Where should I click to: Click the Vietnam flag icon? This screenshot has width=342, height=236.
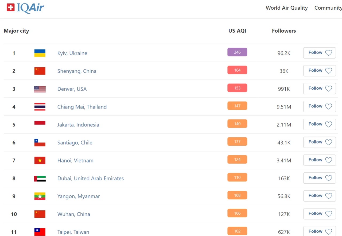pos(40,161)
